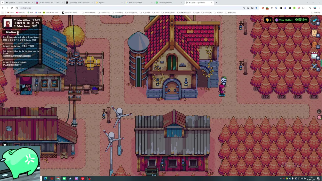Switch to the Google search tab
322x181 pixels.
139,3
